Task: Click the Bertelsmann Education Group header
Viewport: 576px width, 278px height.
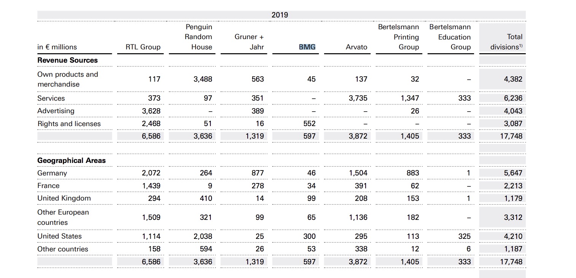Action: click(x=450, y=37)
